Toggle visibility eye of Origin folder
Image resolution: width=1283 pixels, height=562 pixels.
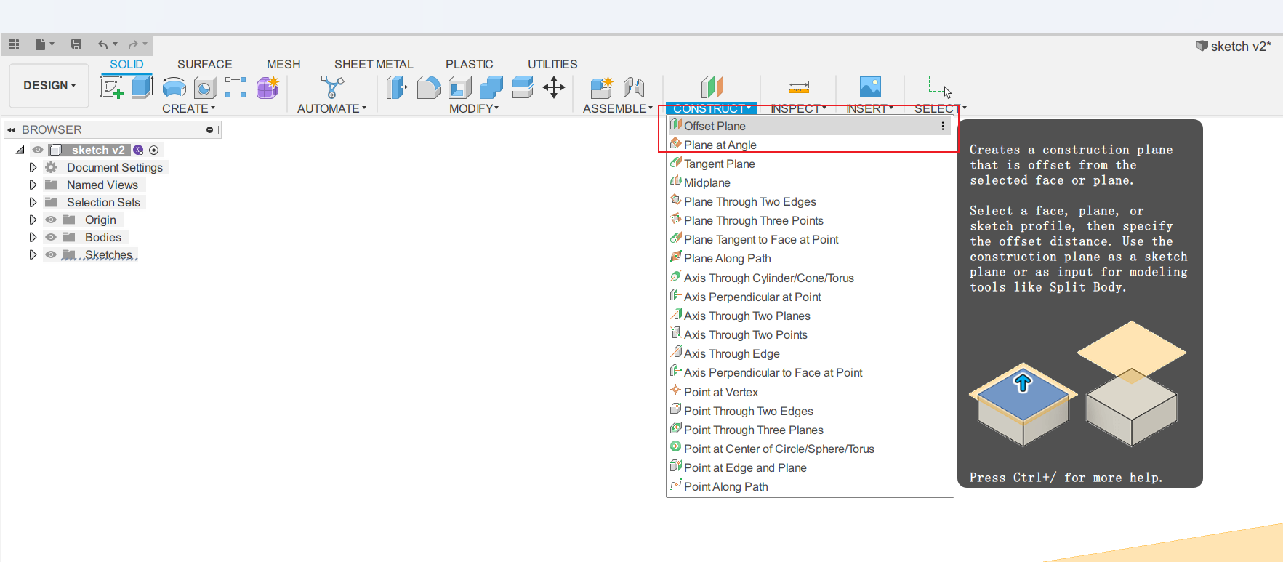[51, 220]
